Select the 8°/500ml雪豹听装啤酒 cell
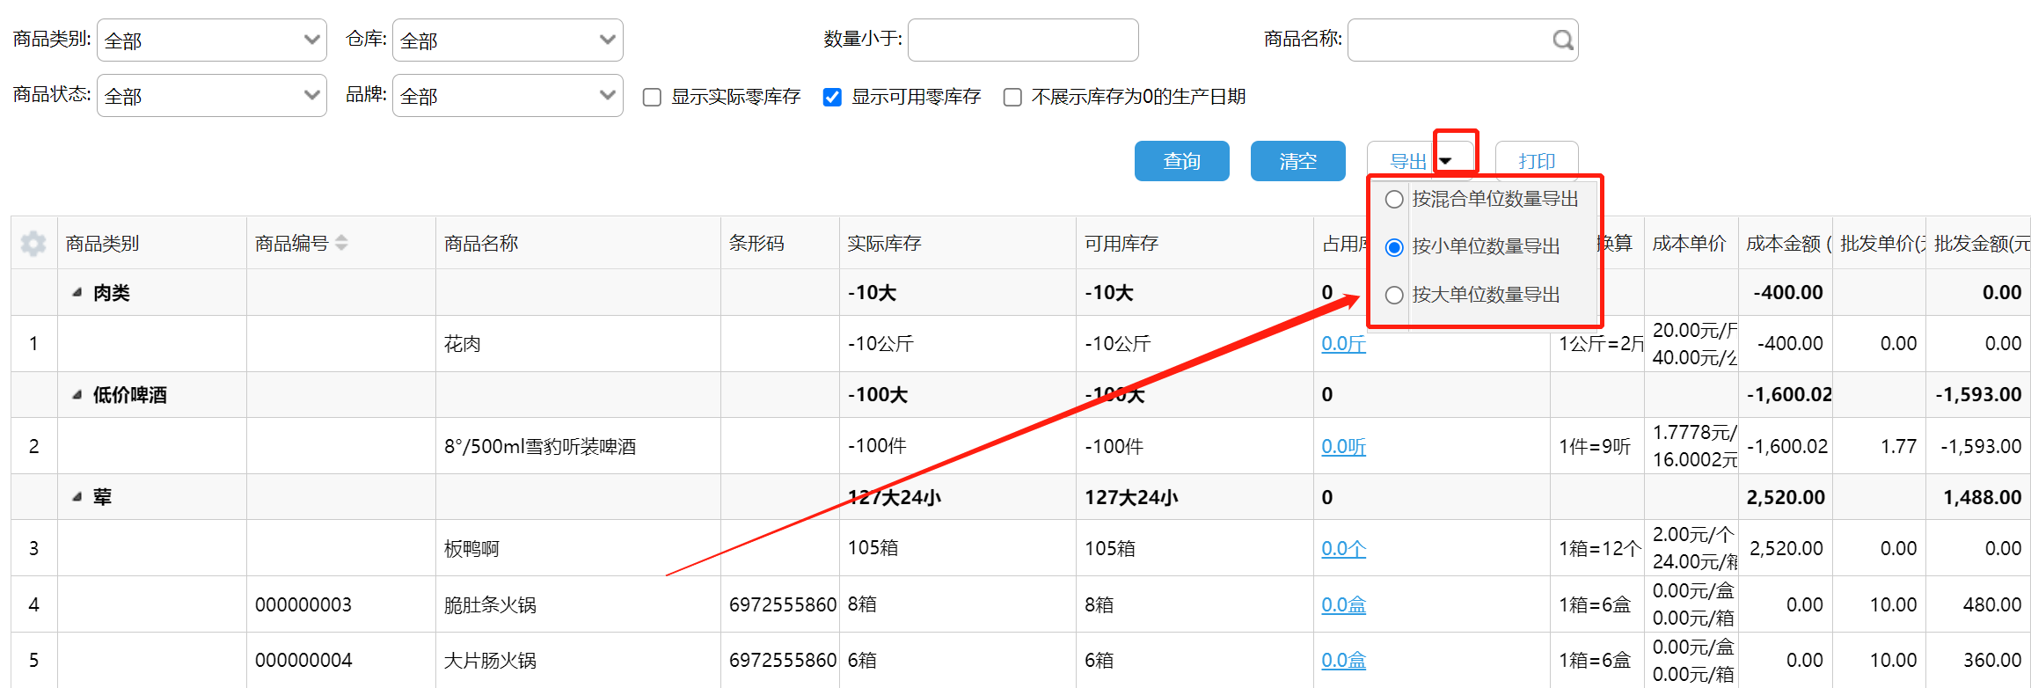Screen dimensions: 2031x688 pyautogui.click(x=578, y=446)
